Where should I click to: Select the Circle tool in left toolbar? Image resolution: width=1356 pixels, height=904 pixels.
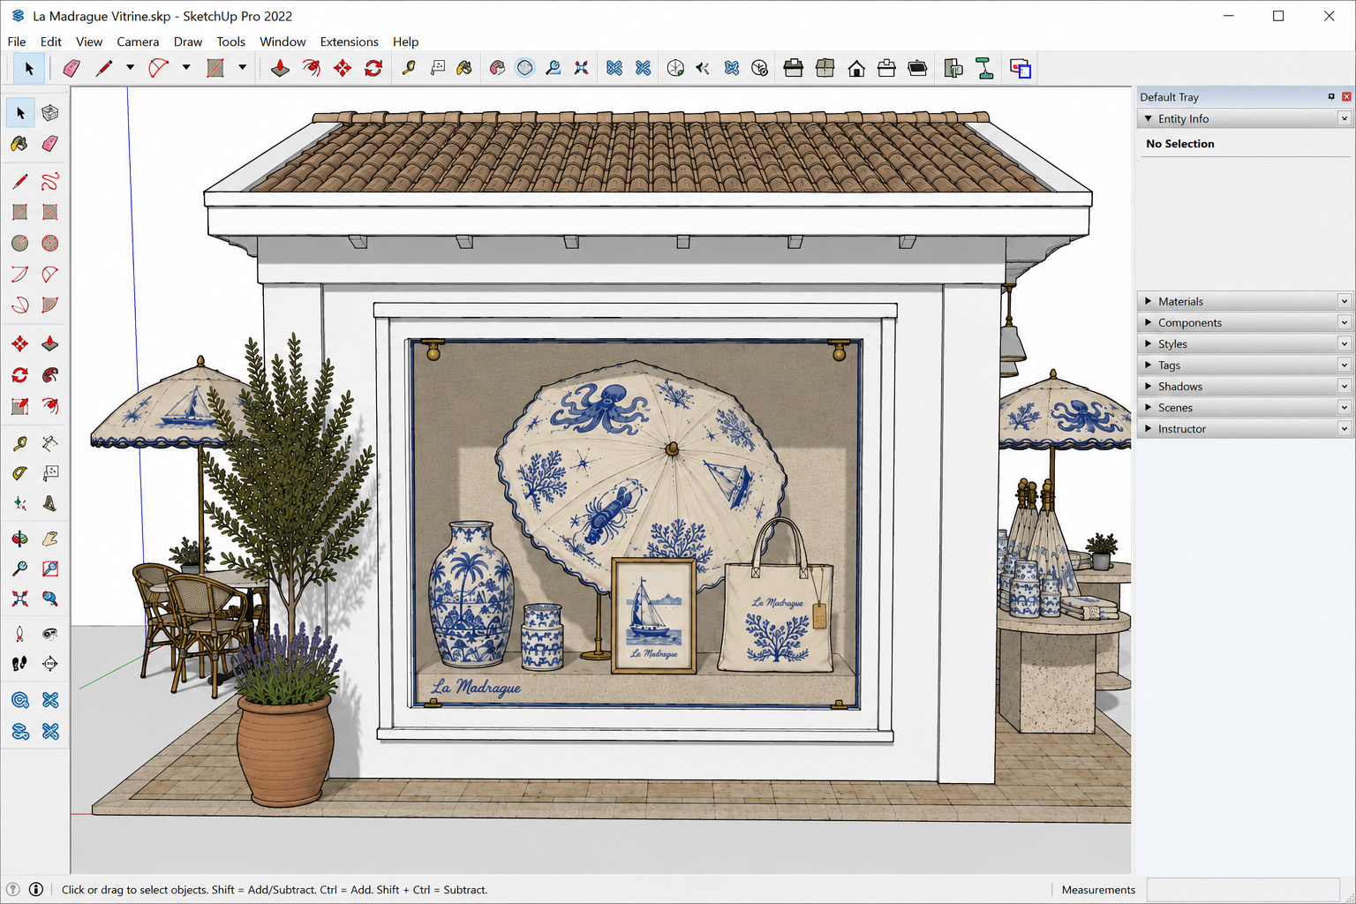19,244
